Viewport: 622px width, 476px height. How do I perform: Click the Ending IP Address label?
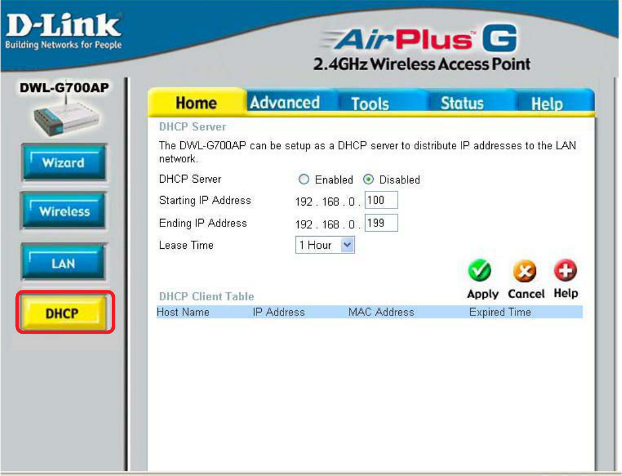pyautogui.click(x=203, y=223)
